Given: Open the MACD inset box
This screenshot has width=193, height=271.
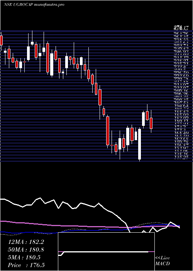Looking at the screenshot, I should click(106, 252).
